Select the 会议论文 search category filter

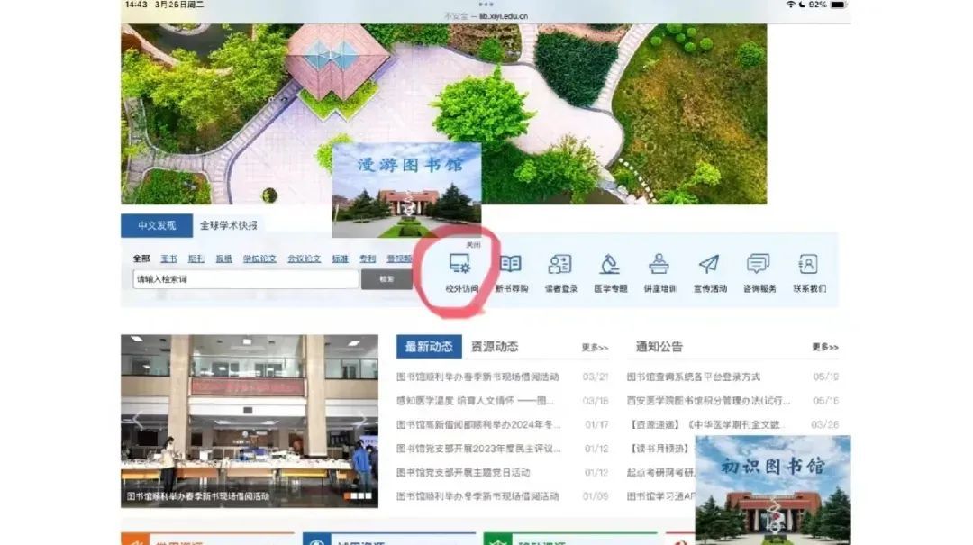pyautogui.click(x=304, y=259)
